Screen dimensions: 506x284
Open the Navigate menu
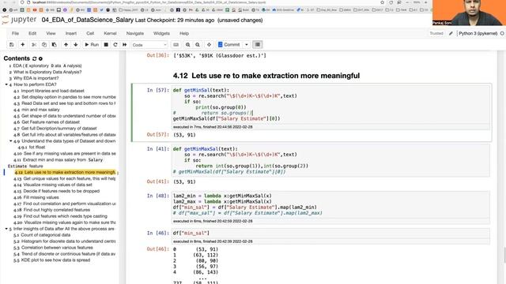pyautogui.click(x=135, y=33)
